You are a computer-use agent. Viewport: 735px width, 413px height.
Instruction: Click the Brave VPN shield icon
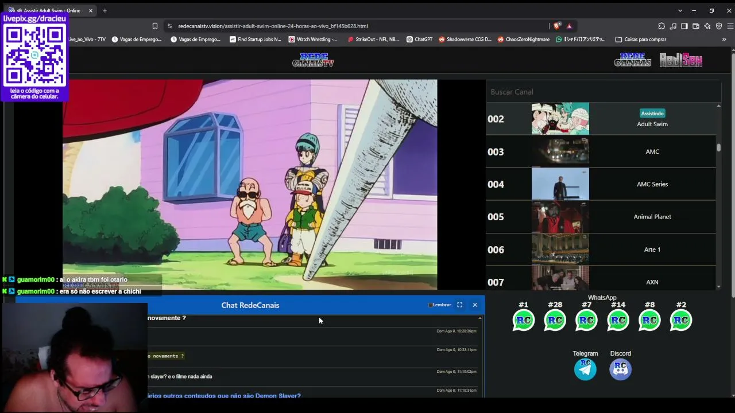tap(719, 26)
